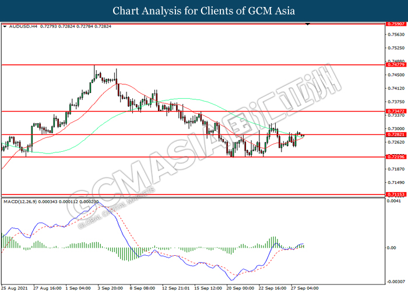Select the 0.72821 current price label
This screenshot has height=292, width=408.
pyautogui.click(x=396, y=134)
